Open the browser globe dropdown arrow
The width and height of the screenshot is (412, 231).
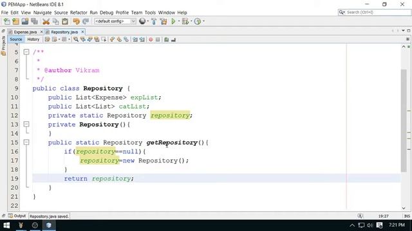(147, 21)
